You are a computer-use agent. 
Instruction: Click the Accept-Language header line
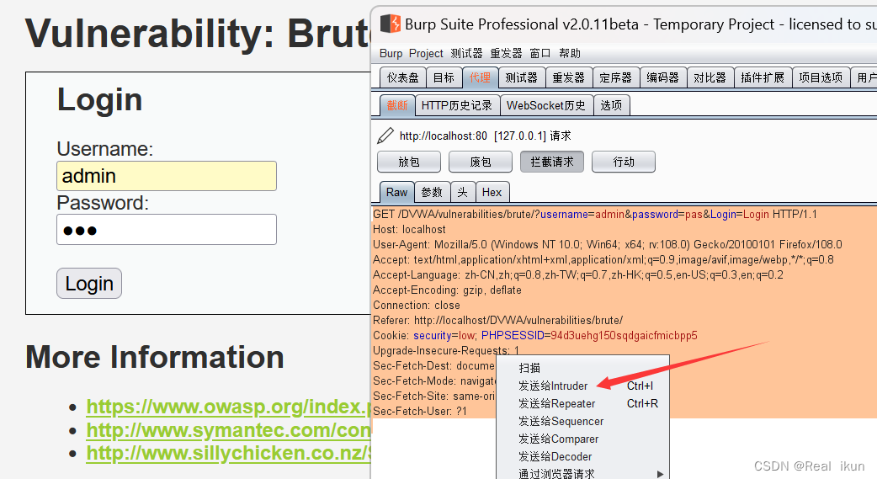click(x=577, y=274)
